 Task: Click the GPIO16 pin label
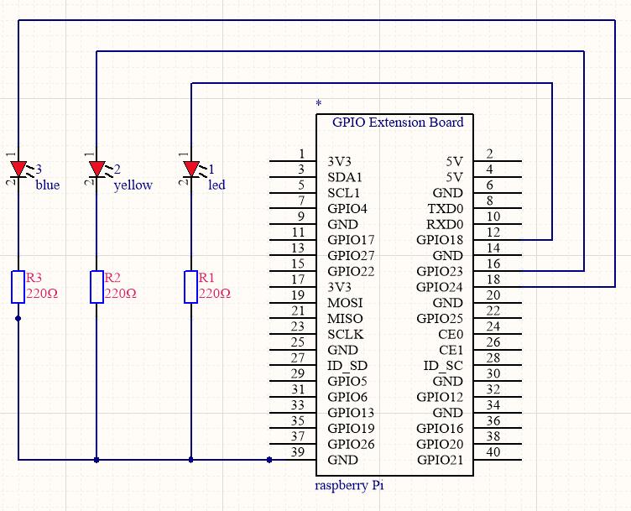pos(440,429)
